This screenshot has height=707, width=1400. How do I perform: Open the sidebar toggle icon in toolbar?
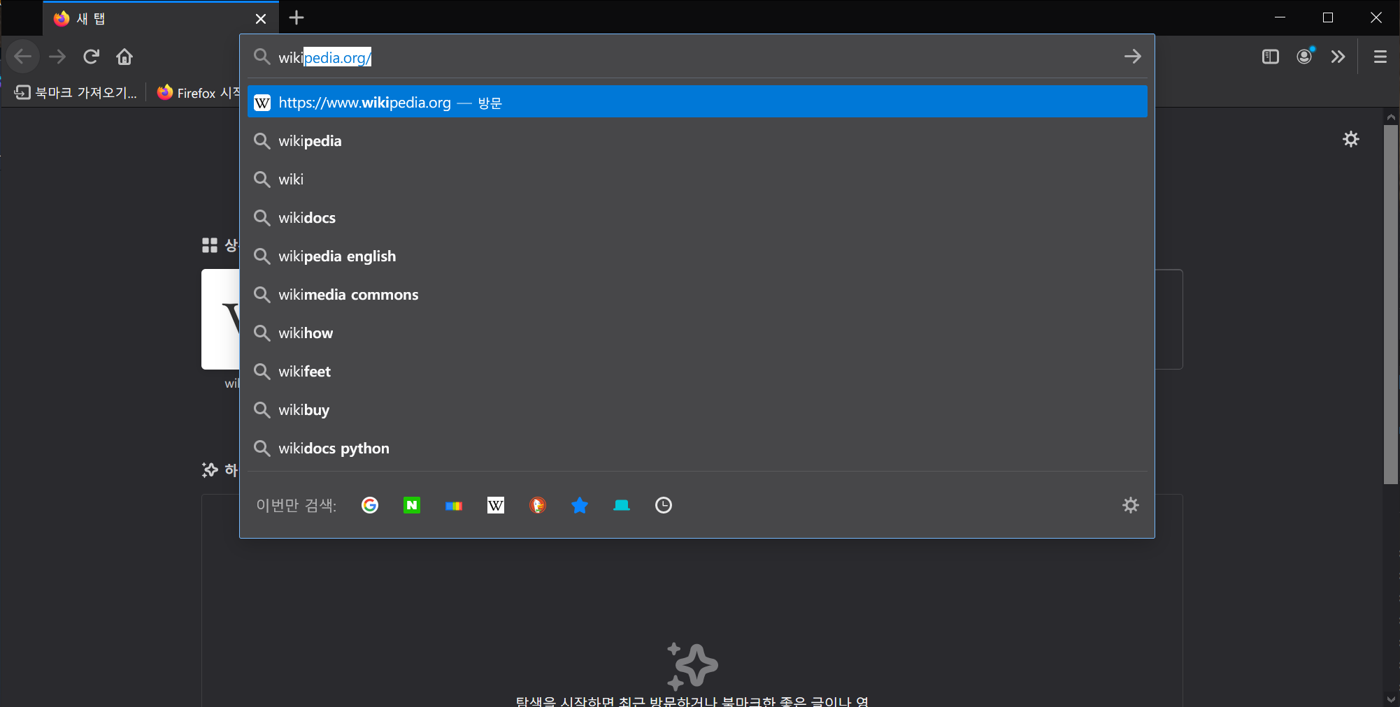(x=1271, y=57)
